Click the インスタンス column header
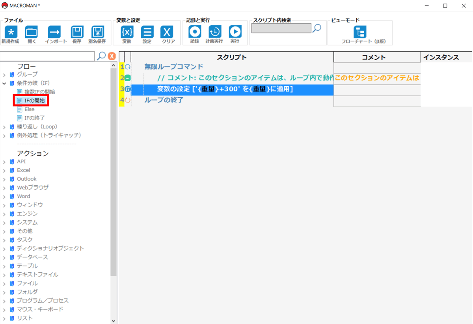 click(447, 57)
